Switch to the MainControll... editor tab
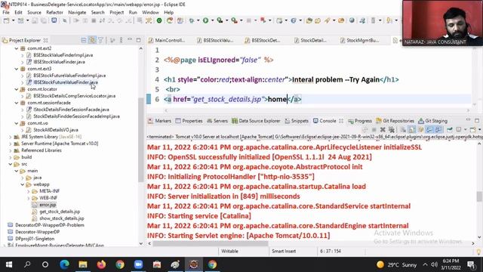Screen dimensions: 483x272 (167, 40)
